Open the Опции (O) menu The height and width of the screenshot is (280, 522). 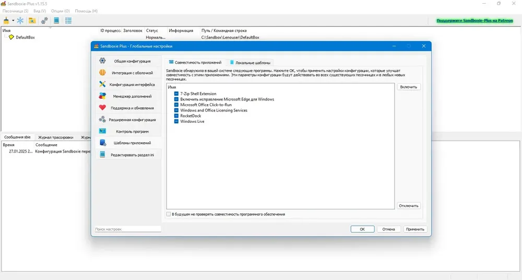coord(60,11)
